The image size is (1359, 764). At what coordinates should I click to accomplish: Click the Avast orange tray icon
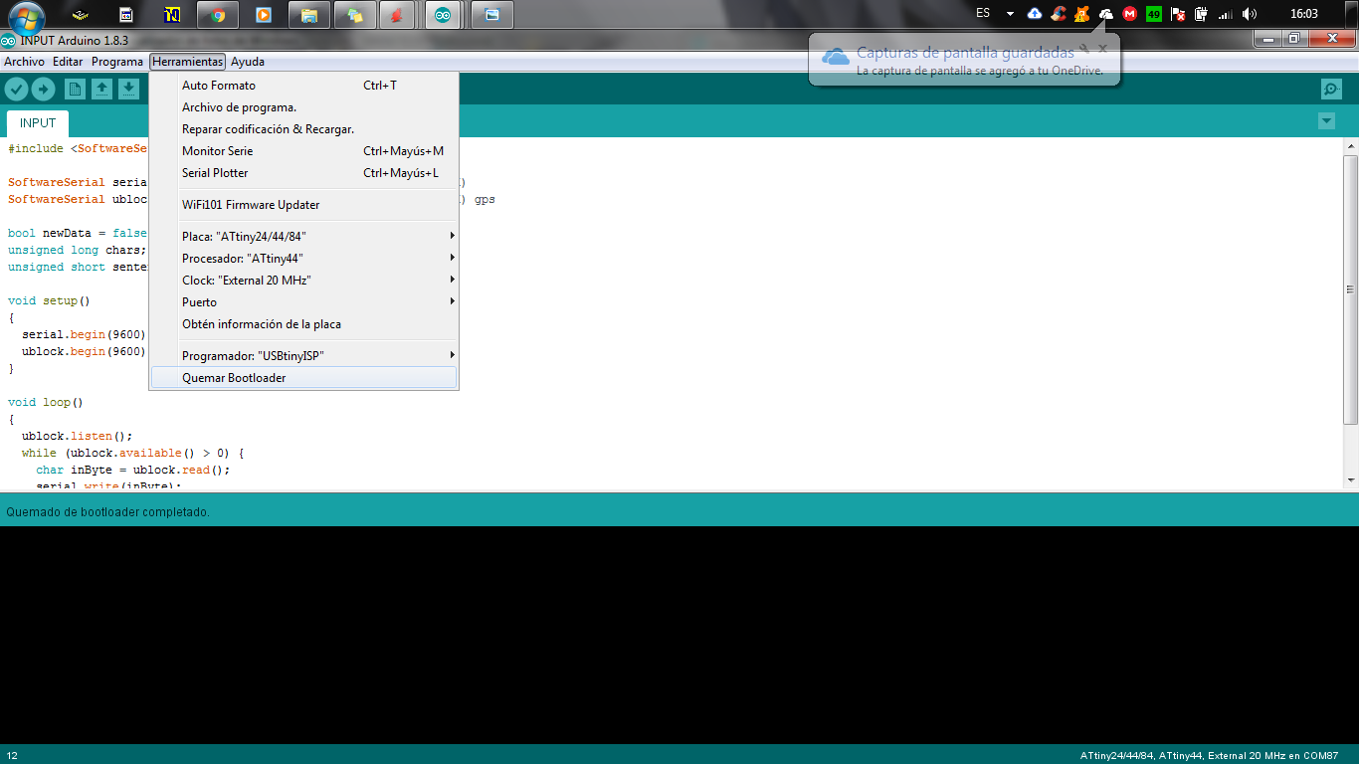1081,14
